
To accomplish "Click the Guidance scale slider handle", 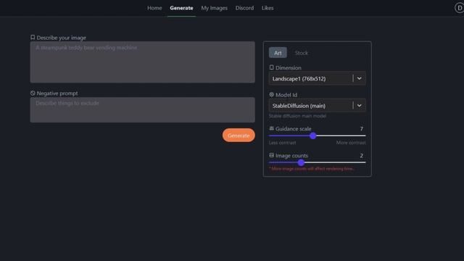I will pos(313,136).
